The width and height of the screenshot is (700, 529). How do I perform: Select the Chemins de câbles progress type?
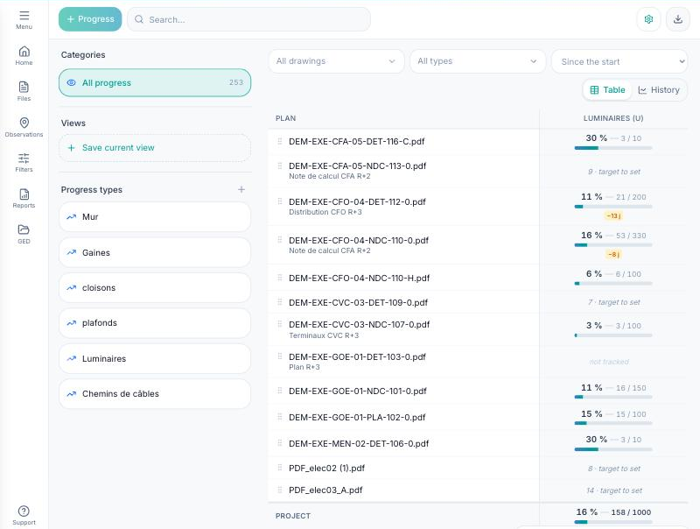(x=155, y=393)
